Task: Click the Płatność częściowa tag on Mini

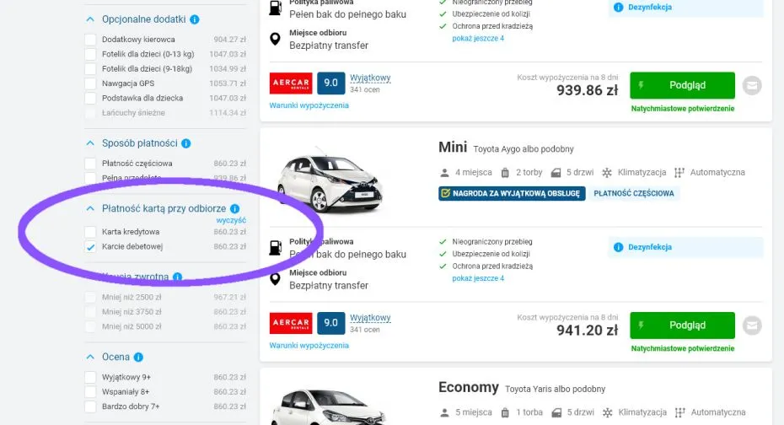Action: [633, 193]
